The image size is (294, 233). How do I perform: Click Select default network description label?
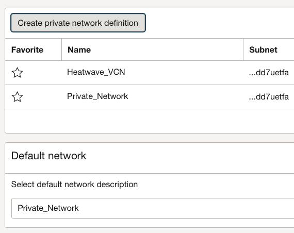74,185
